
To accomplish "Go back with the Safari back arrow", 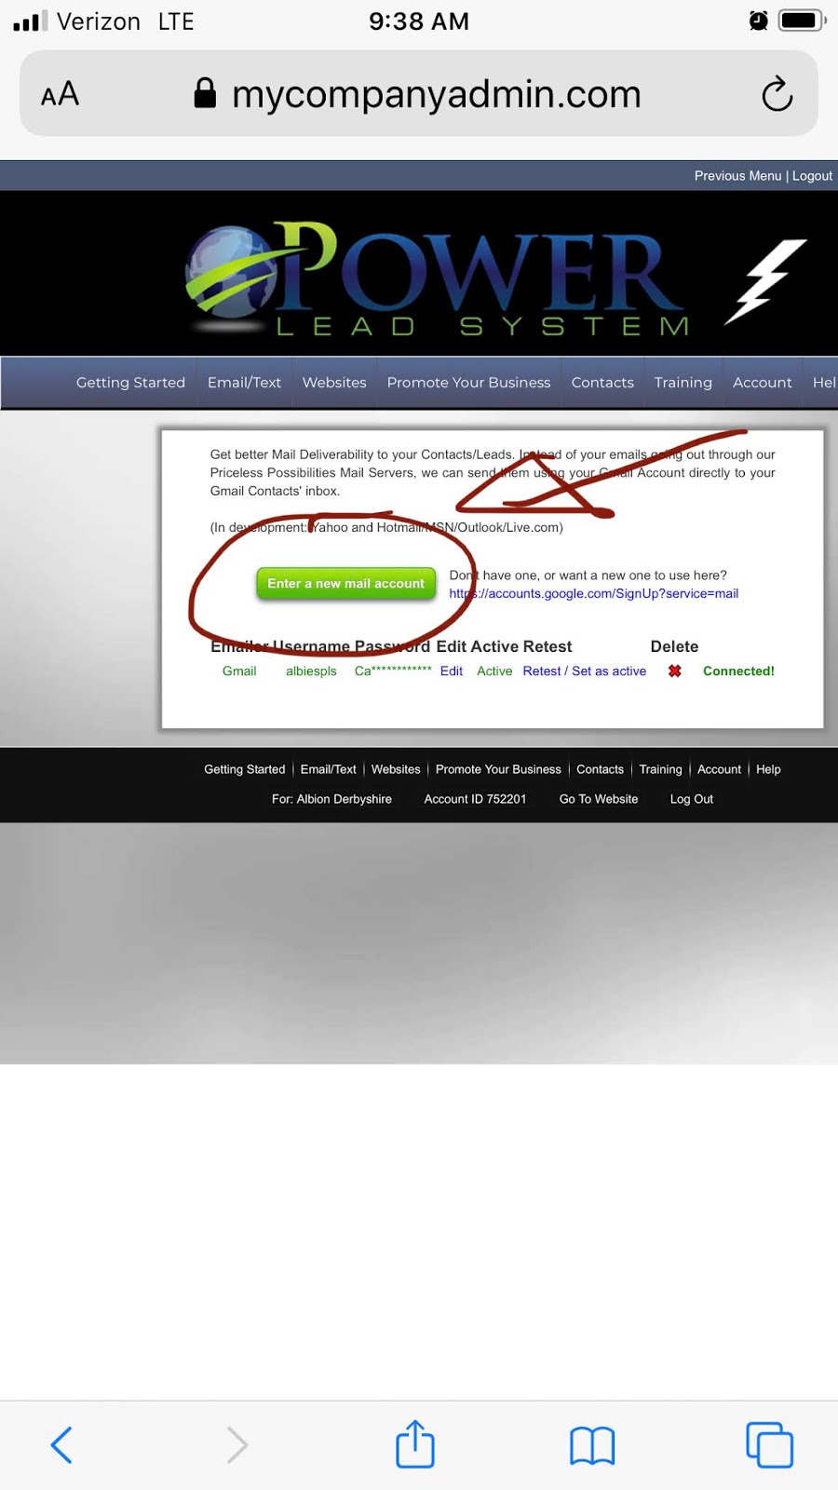I will click(x=61, y=1445).
